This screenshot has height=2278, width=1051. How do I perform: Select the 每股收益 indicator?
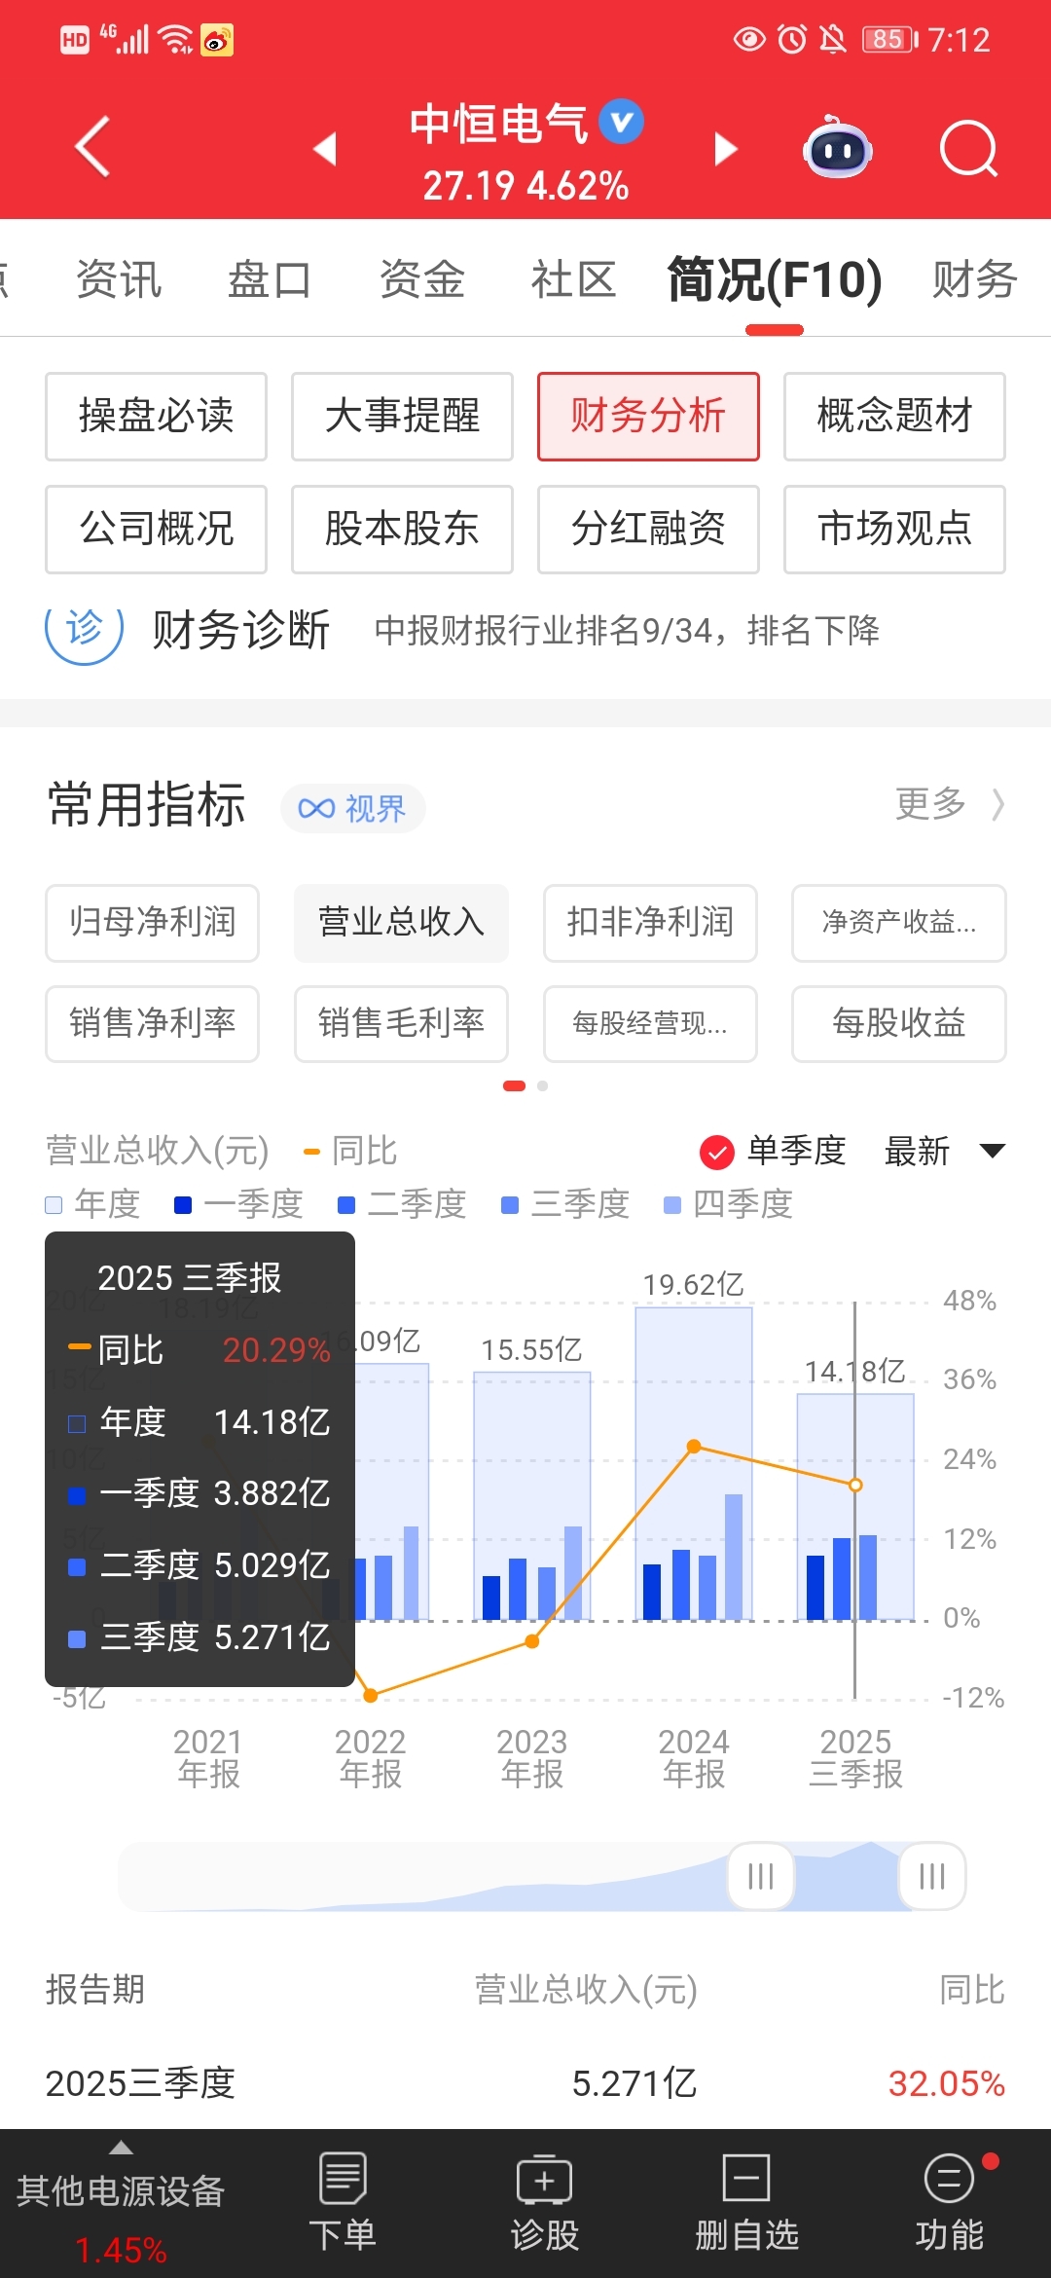(x=899, y=1024)
